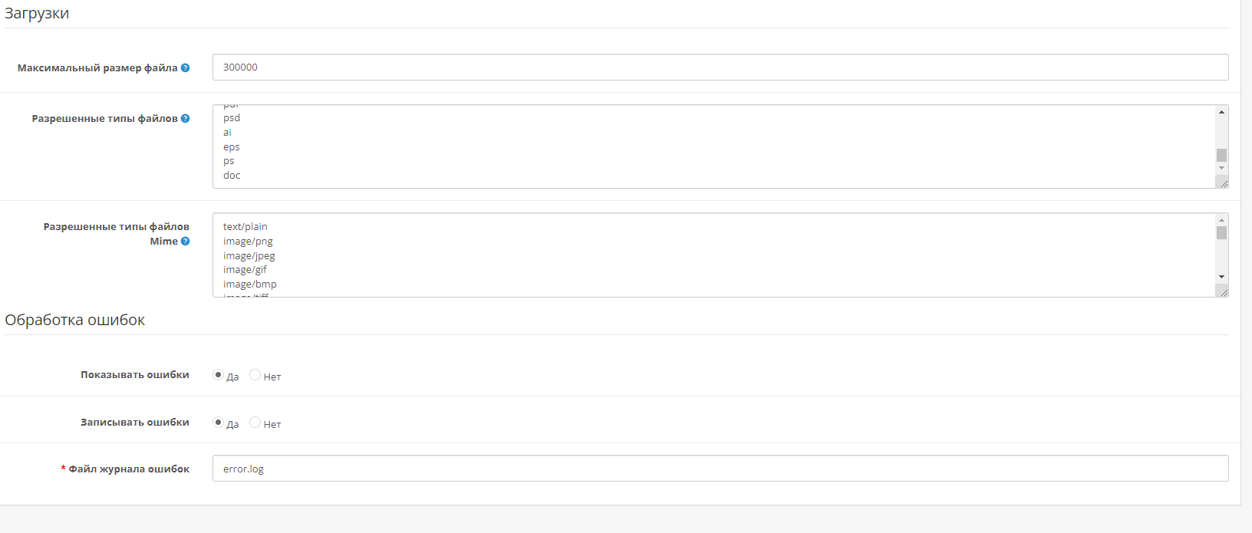Focus the max file size field 300000

pyautogui.click(x=720, y=67)
